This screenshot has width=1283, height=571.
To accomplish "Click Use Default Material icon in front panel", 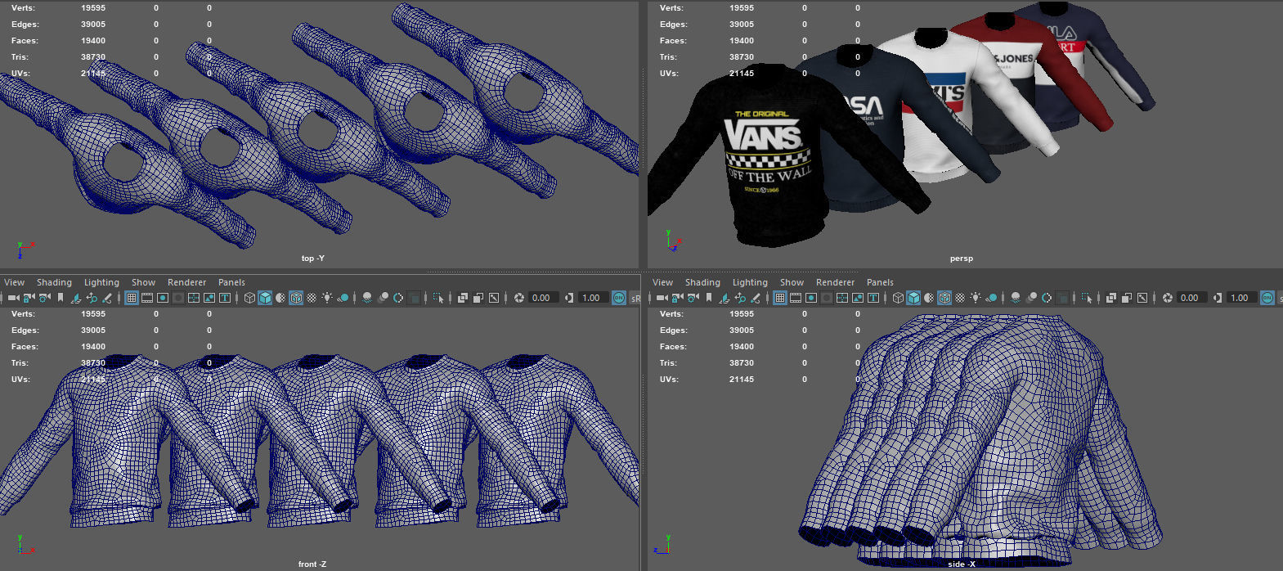I will coord(280,298).
